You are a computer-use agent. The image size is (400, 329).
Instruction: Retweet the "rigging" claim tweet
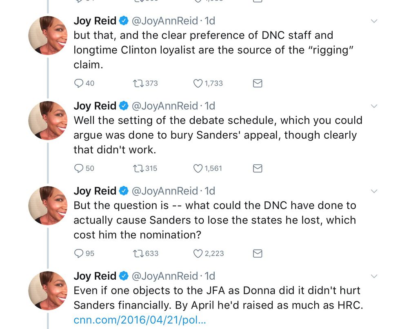click(136, 83)
